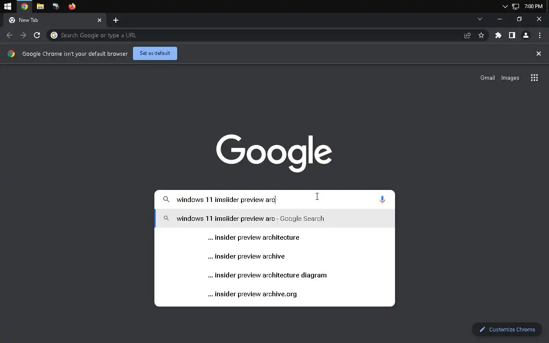Image resolution: width=549 pixels, height=343 pixels.
Task: Click the network status icon in the tray
Action: [516, 6]
